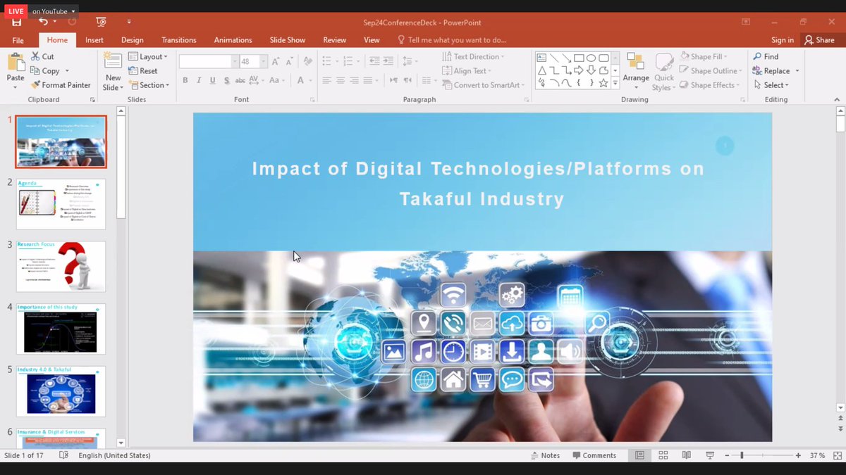Switch to the Insert tab
The height and width of the screenshot is (475, 846).
pyautogui.click(x=94, y=40)
